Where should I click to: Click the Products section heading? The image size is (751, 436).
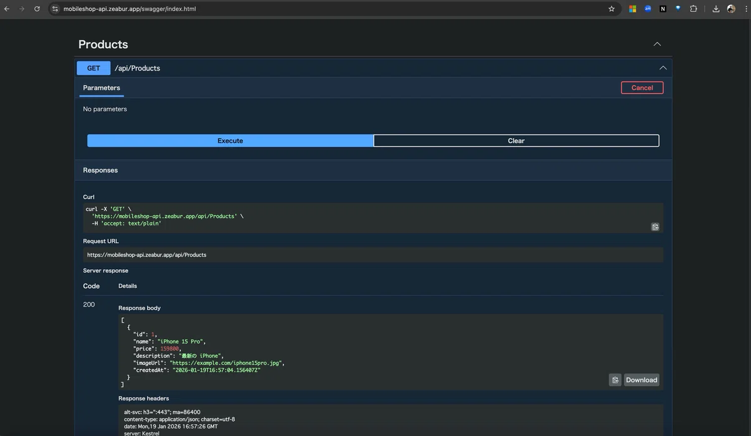coord(103,44)
